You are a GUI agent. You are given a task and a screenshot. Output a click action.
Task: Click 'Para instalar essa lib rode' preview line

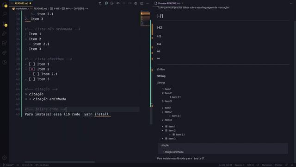[181, 158]
